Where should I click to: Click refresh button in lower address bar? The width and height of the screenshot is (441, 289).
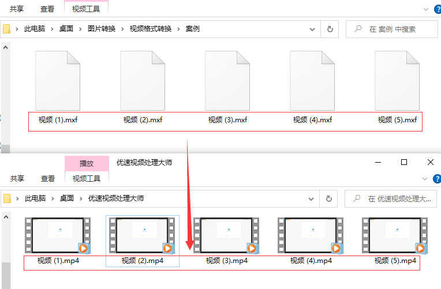(x=330, y=198)
